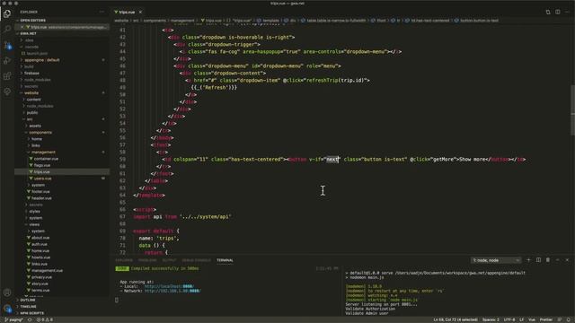Close the trips.vue editor tab
Image resolution: width=575 pixels, height=323 pixels.
140,12
